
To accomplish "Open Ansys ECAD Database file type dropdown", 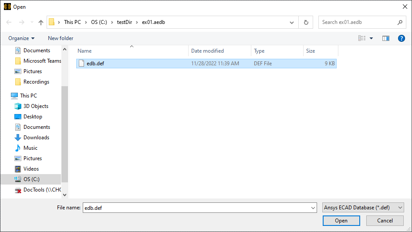I will pos(363,208).
